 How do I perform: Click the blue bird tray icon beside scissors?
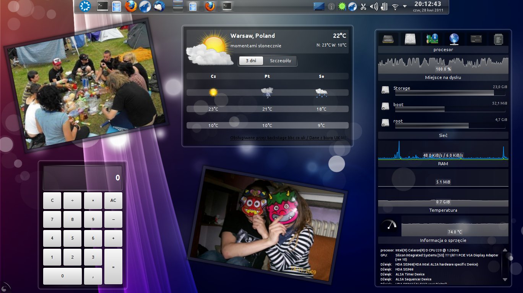tap(352, 6)
